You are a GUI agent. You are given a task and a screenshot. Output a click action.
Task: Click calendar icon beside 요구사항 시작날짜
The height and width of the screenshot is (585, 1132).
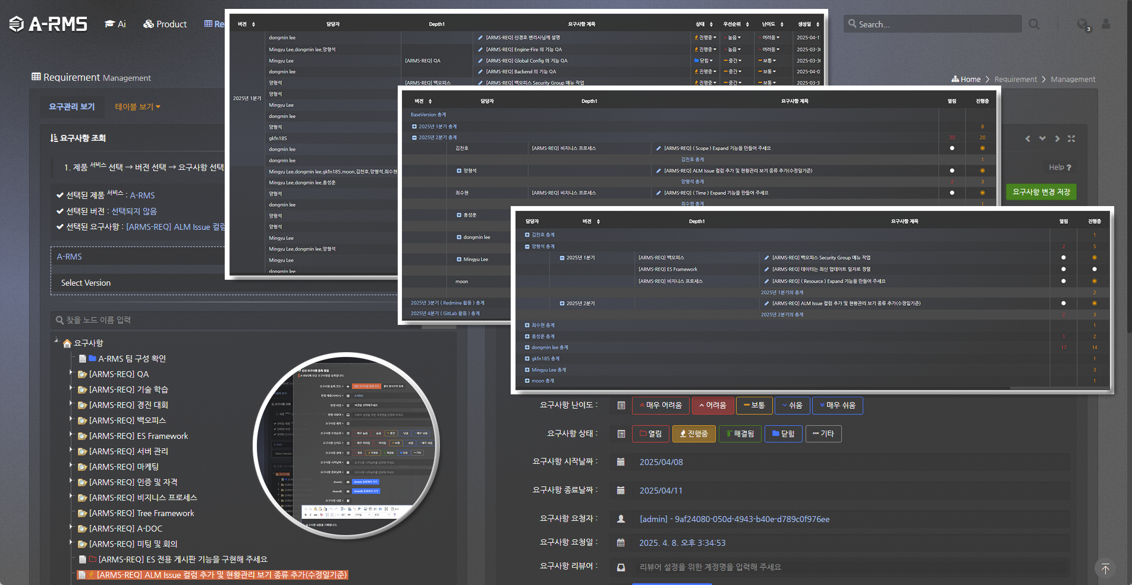621,462
